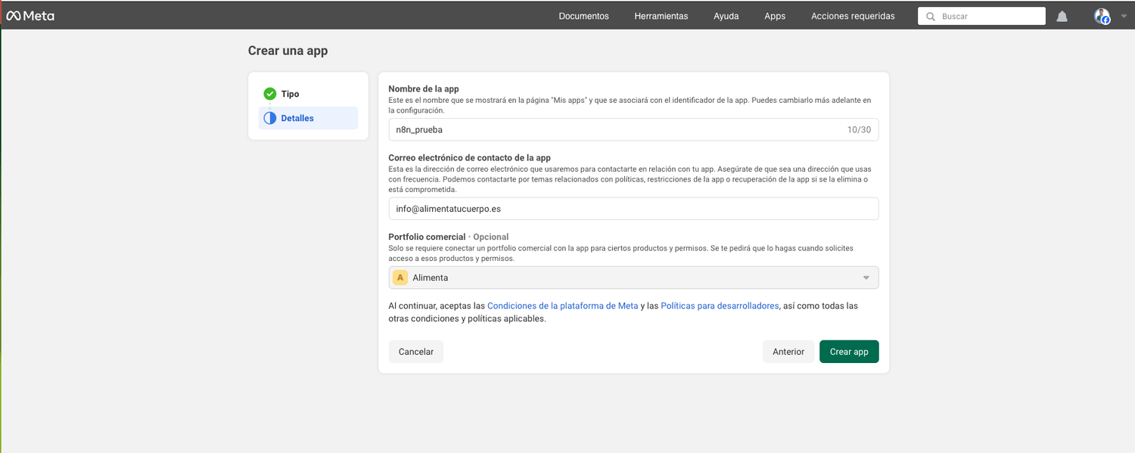This screenshot has height=453, width=1135.
Task: Open the Alimenta portfolio combo box
Action: pyautogui.click(x=633, y=278)
